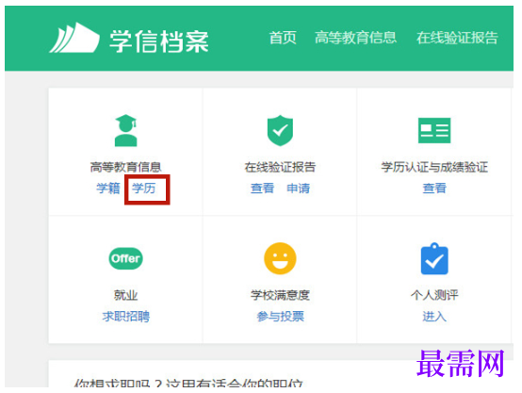
Task: Click the 在线验证报告 card heading
Action: pos(280,167)
